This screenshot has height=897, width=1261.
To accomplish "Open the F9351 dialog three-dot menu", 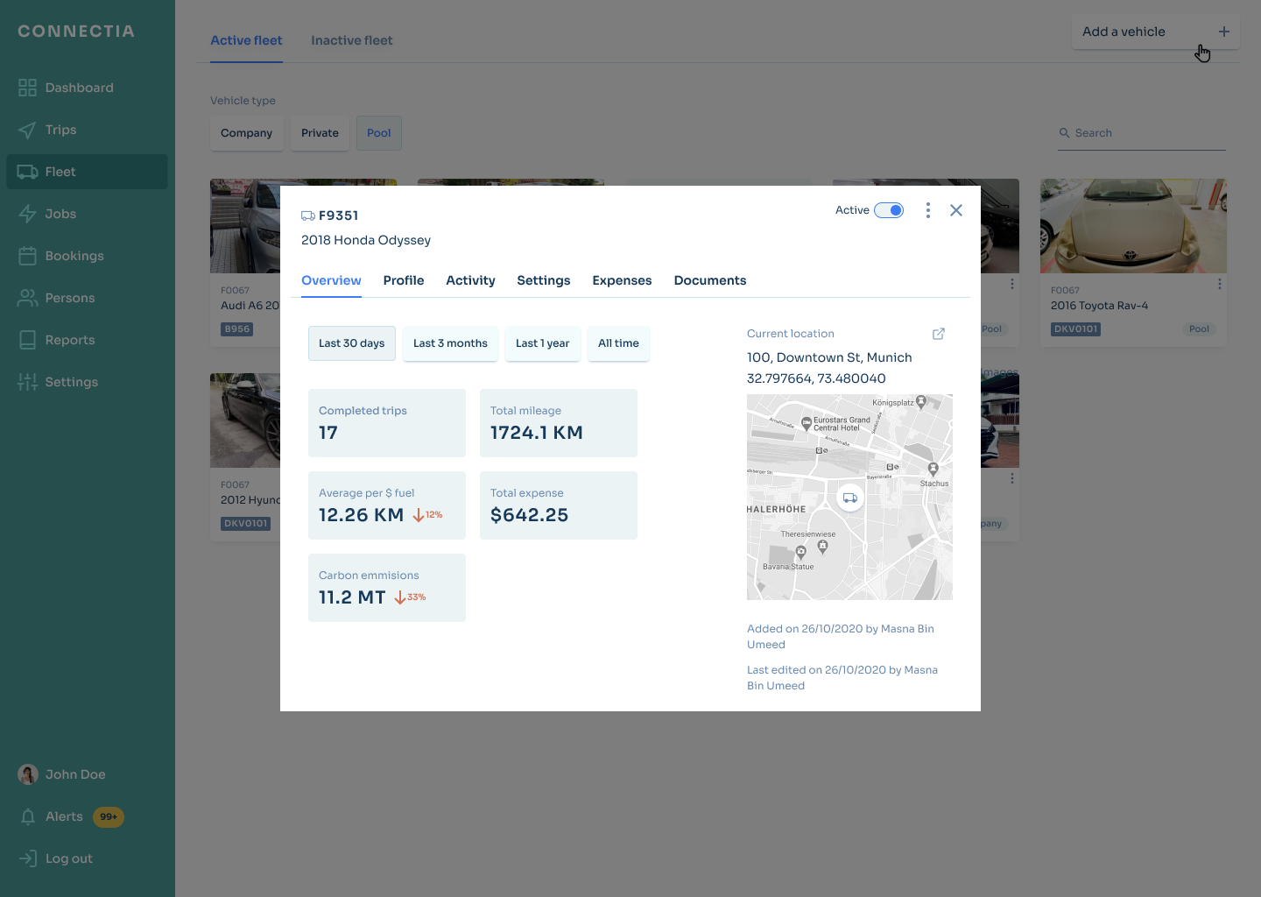I will [x=928, y=210].
